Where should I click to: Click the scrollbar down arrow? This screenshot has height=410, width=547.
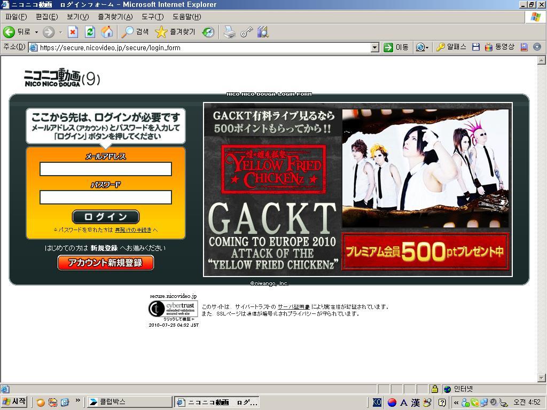point(542,378)
